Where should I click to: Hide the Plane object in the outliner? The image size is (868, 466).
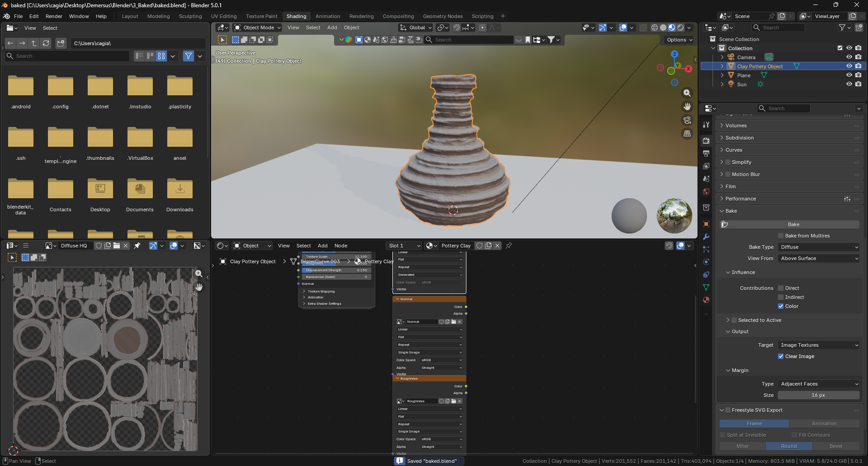[849, 75]
